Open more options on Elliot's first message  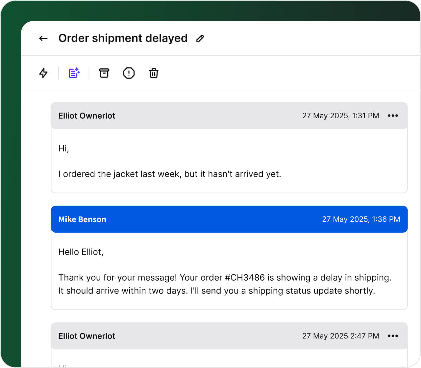393,115
